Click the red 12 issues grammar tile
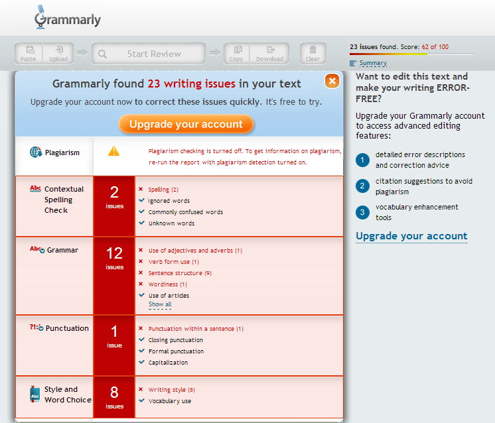 pyautogui.click(x=114, y=276)
